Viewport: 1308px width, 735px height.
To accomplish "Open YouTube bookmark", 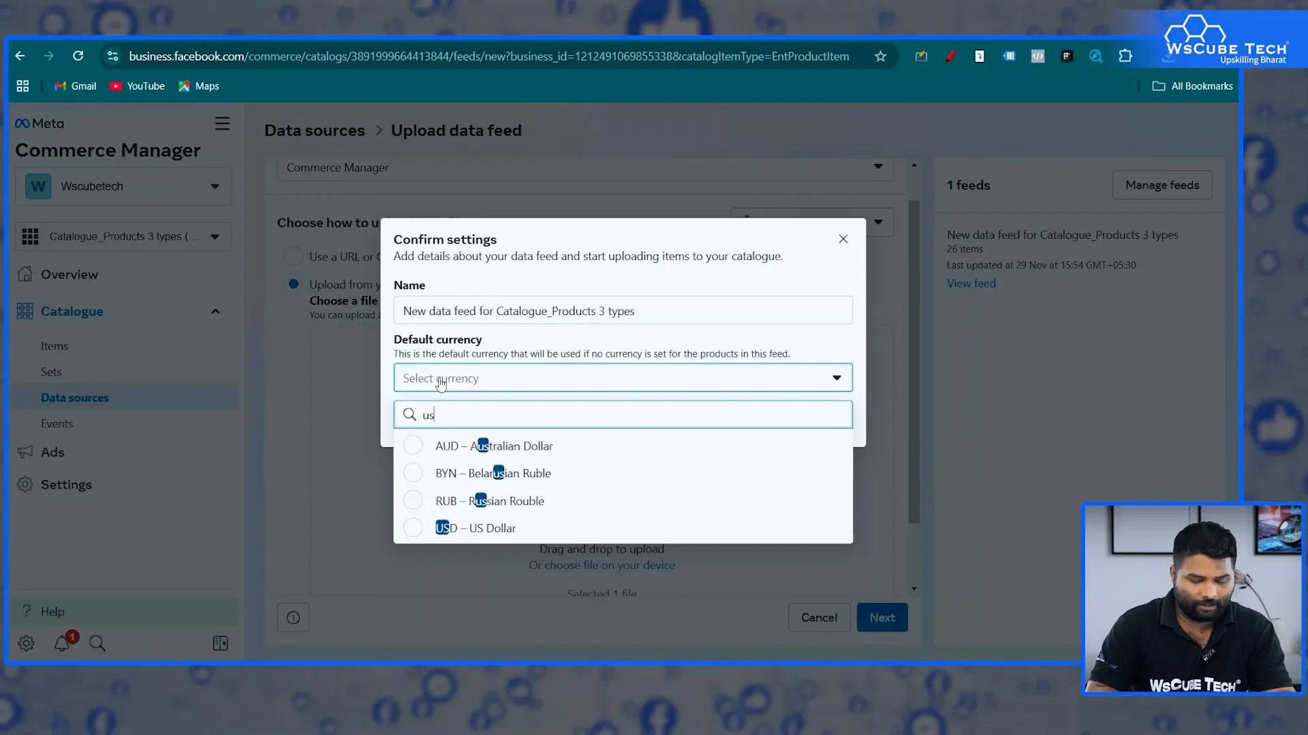I will click(137, 86).
